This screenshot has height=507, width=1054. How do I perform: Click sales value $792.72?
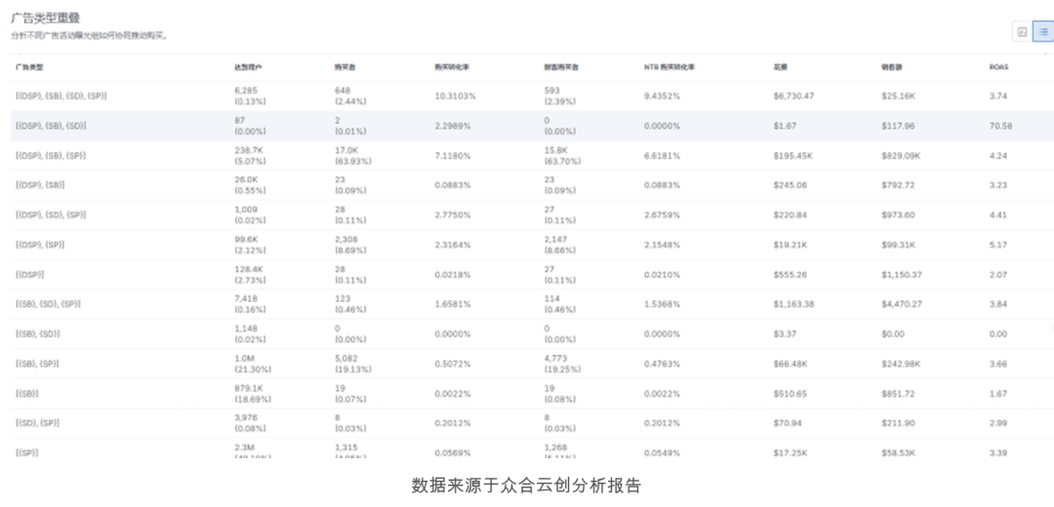[899, 184]
